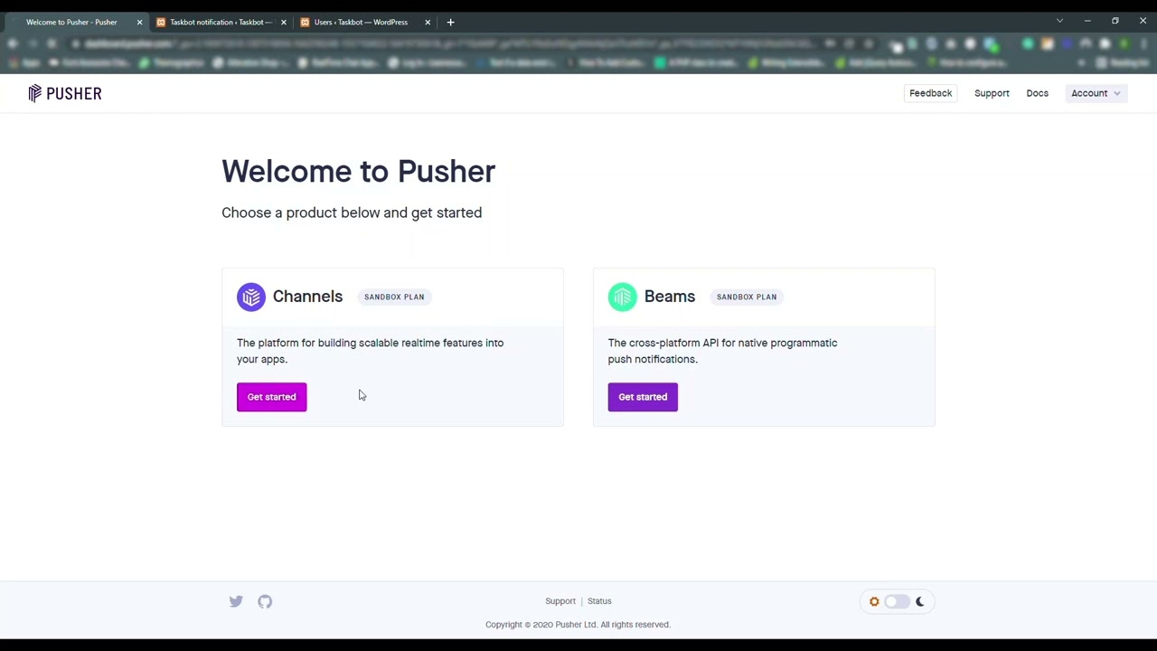Click the Channels SANDBOX PLAN badge

pyautogui.click(x=394, y=297)
